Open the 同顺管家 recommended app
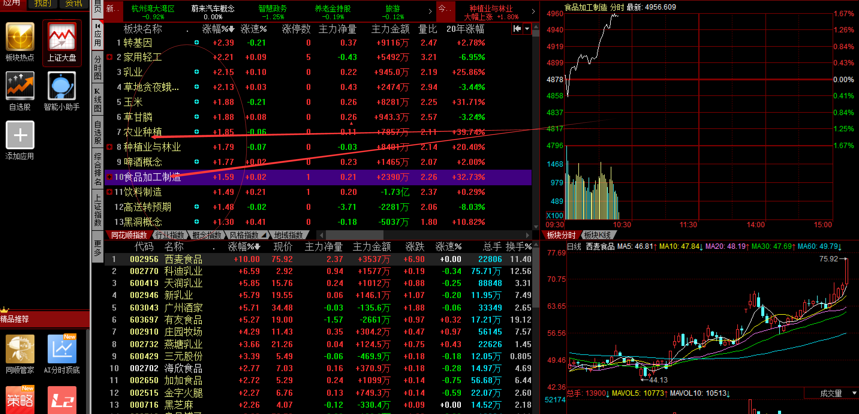Screen dimensions: 859x414 pyautogui.click(x=20, y=349)
